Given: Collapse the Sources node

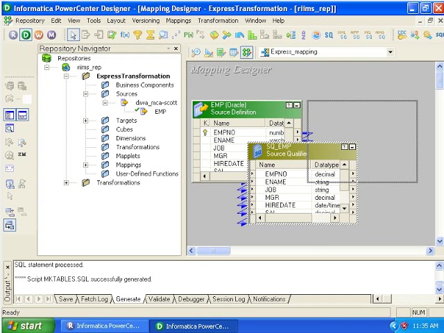Looking at the screenshot, I should [86, 94].
